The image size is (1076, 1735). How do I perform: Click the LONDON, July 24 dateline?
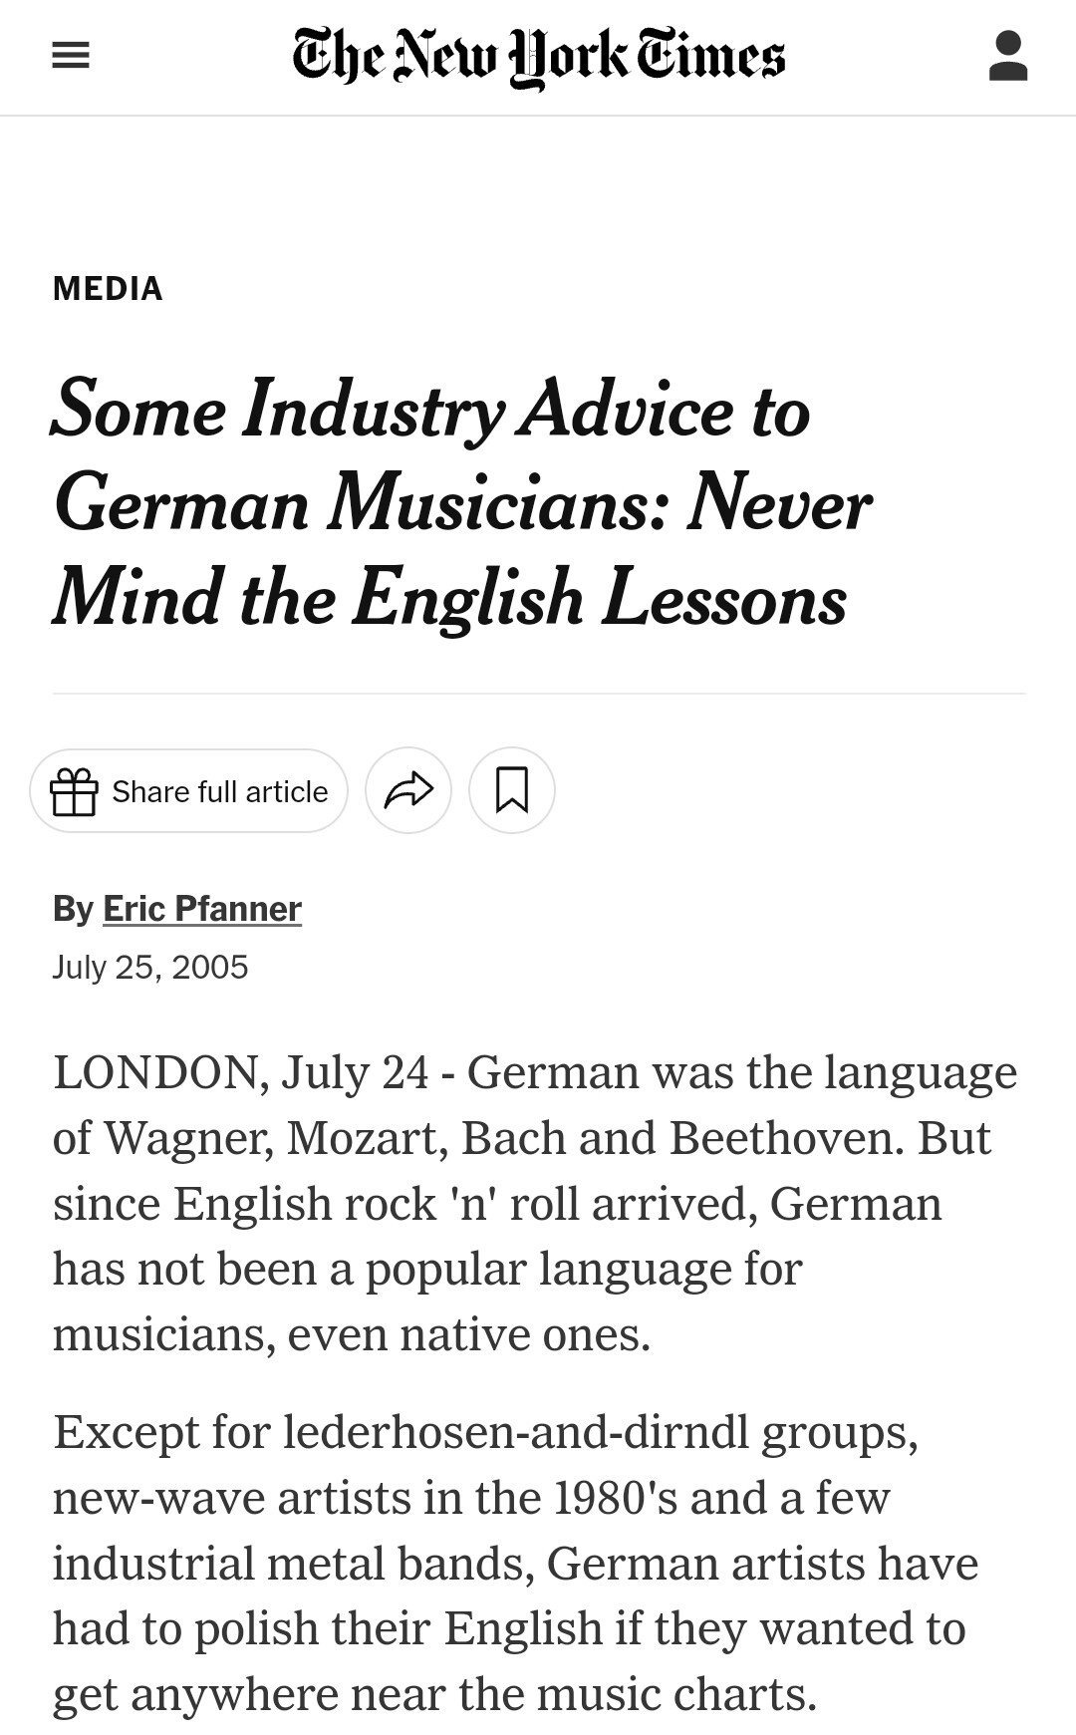pyautogui.click(x=241, y=1073)
